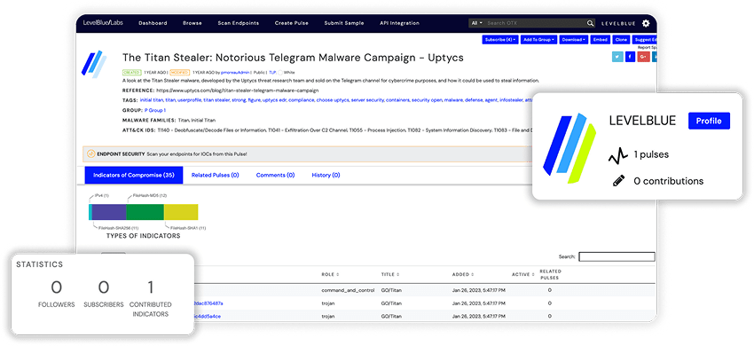
Task: Click the indicators table Search field
Action: [x=617, y=257]
